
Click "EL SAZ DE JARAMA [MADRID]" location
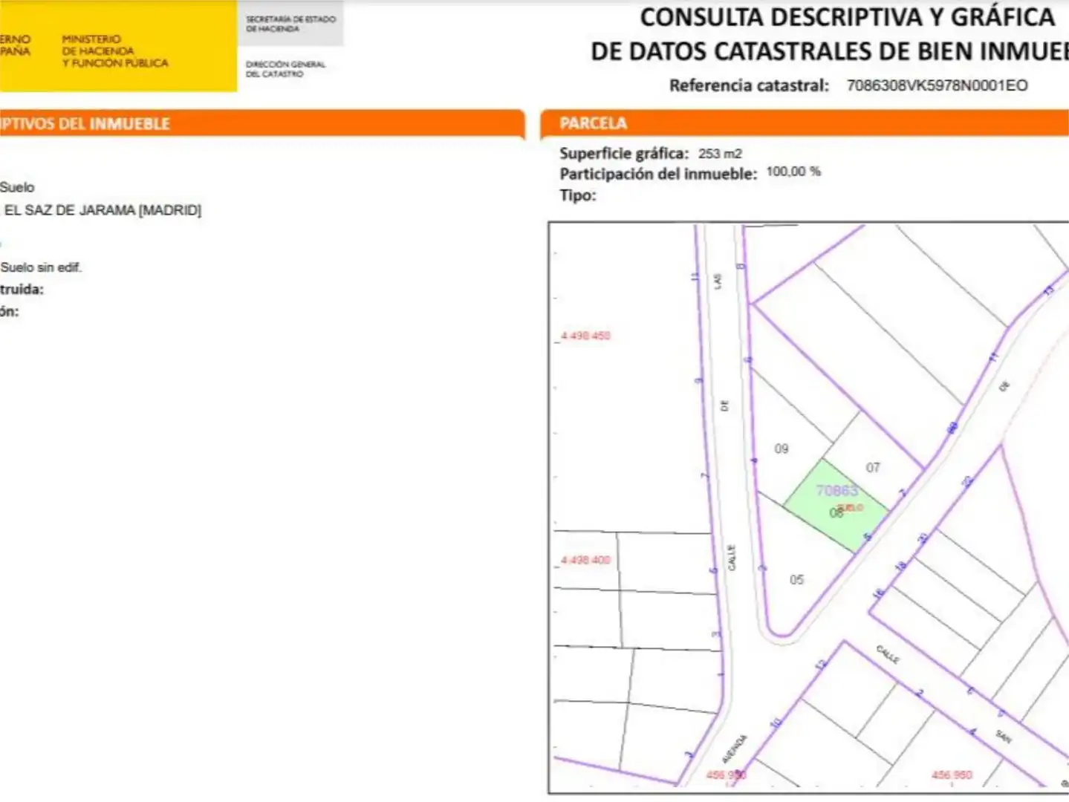click(x=103, y=210)
